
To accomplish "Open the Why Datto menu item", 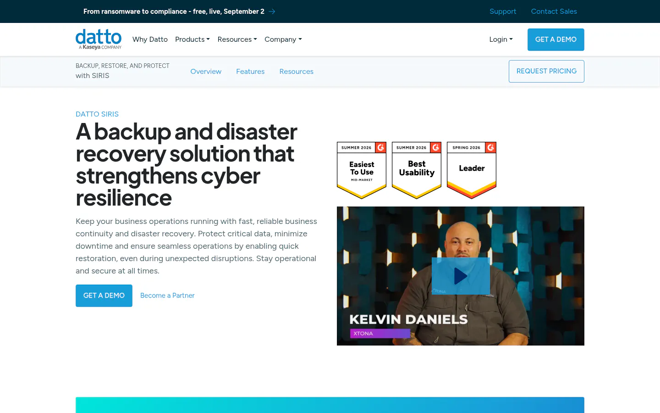I will click(x=150, y=39).
